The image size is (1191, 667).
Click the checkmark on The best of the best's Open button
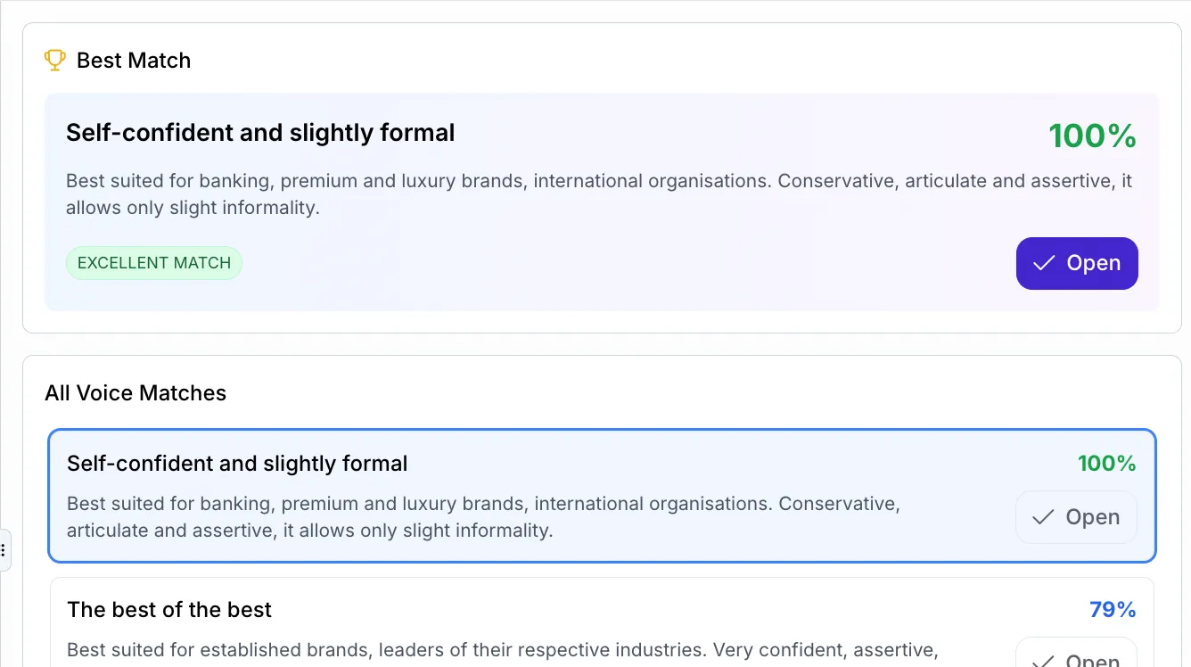pyautogui.click(x=1043, y=662)
